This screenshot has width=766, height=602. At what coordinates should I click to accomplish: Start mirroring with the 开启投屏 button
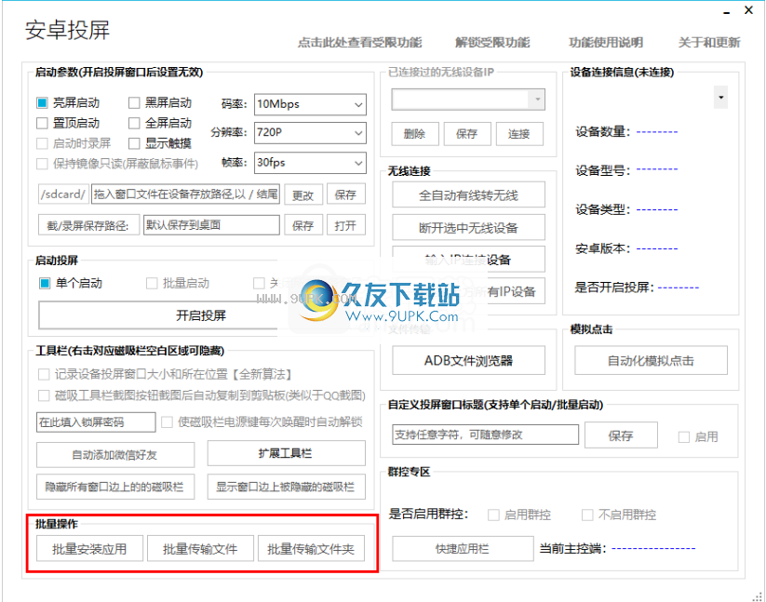pyautogui.click(x=201, y=315)
